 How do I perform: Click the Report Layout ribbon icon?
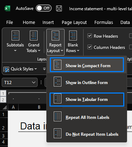(55, 36)
